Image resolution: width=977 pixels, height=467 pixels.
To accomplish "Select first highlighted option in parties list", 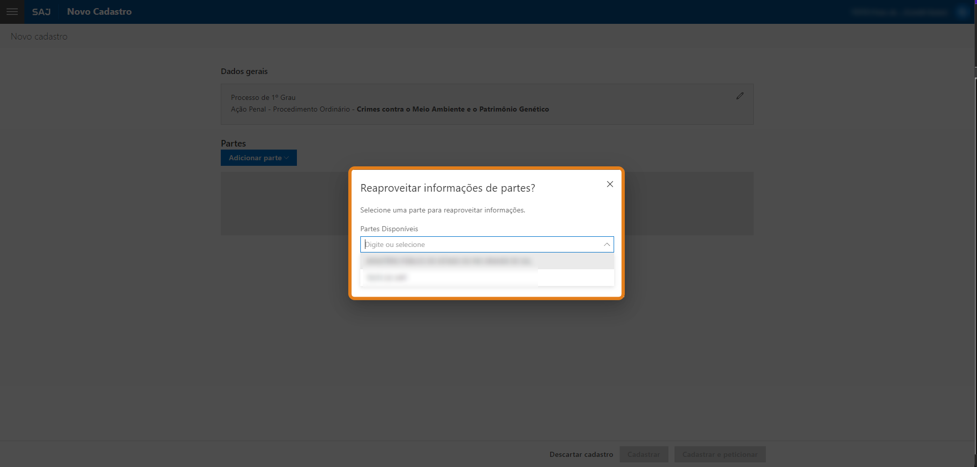I will pos(448,261).
